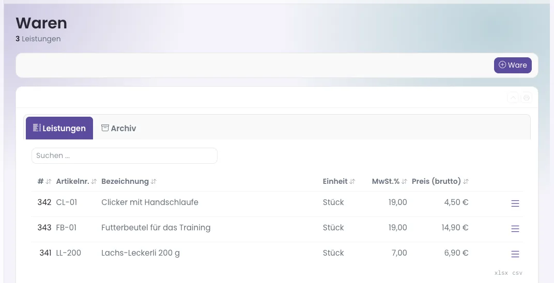
Task: Switch to the Archiv tab
Action: (119, 128)
